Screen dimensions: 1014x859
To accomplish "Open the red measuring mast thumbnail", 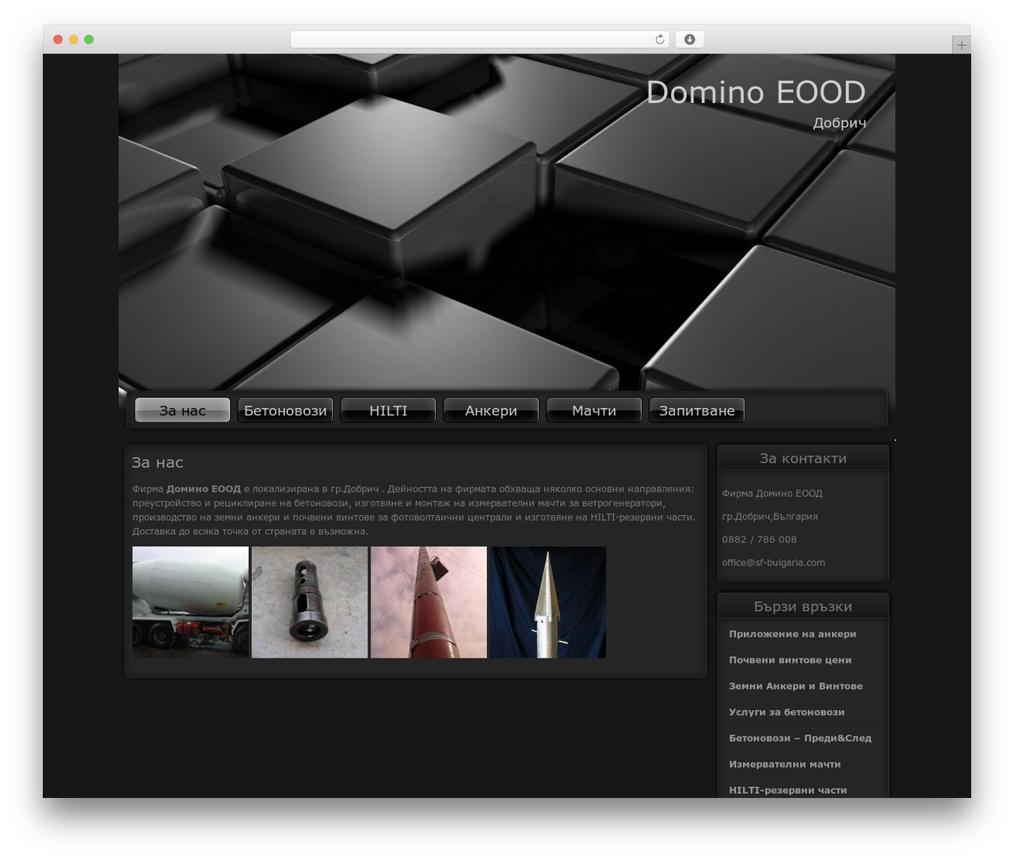I will click(x=429, y=602).
